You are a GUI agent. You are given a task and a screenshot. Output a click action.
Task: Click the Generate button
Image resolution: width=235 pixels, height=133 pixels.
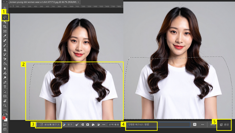[224, 125]
